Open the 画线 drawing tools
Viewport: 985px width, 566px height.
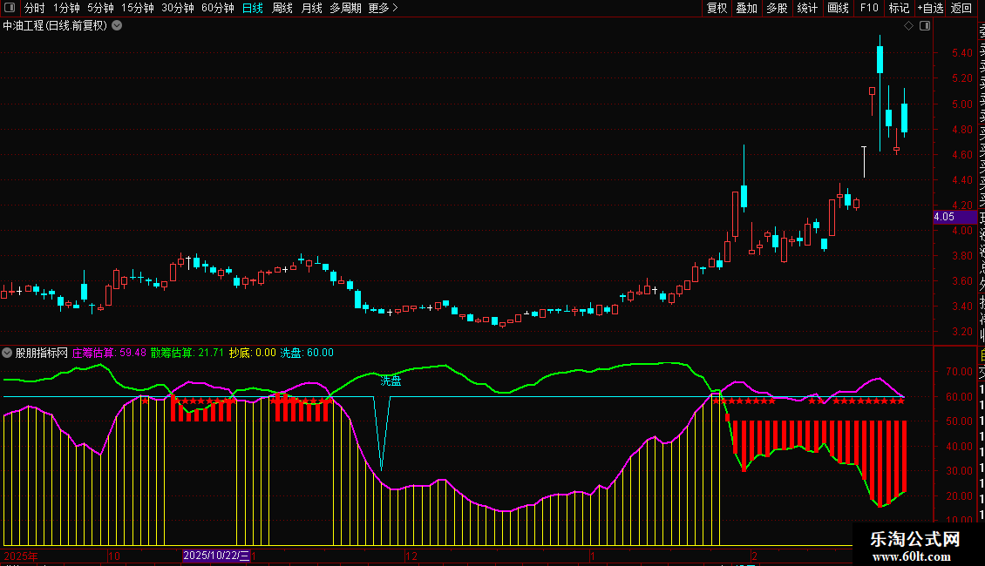(x=838, y=9)
